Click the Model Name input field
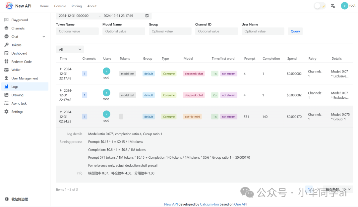Image resolution: width=358 pixels, height=207 pixels. click(124, 31)
